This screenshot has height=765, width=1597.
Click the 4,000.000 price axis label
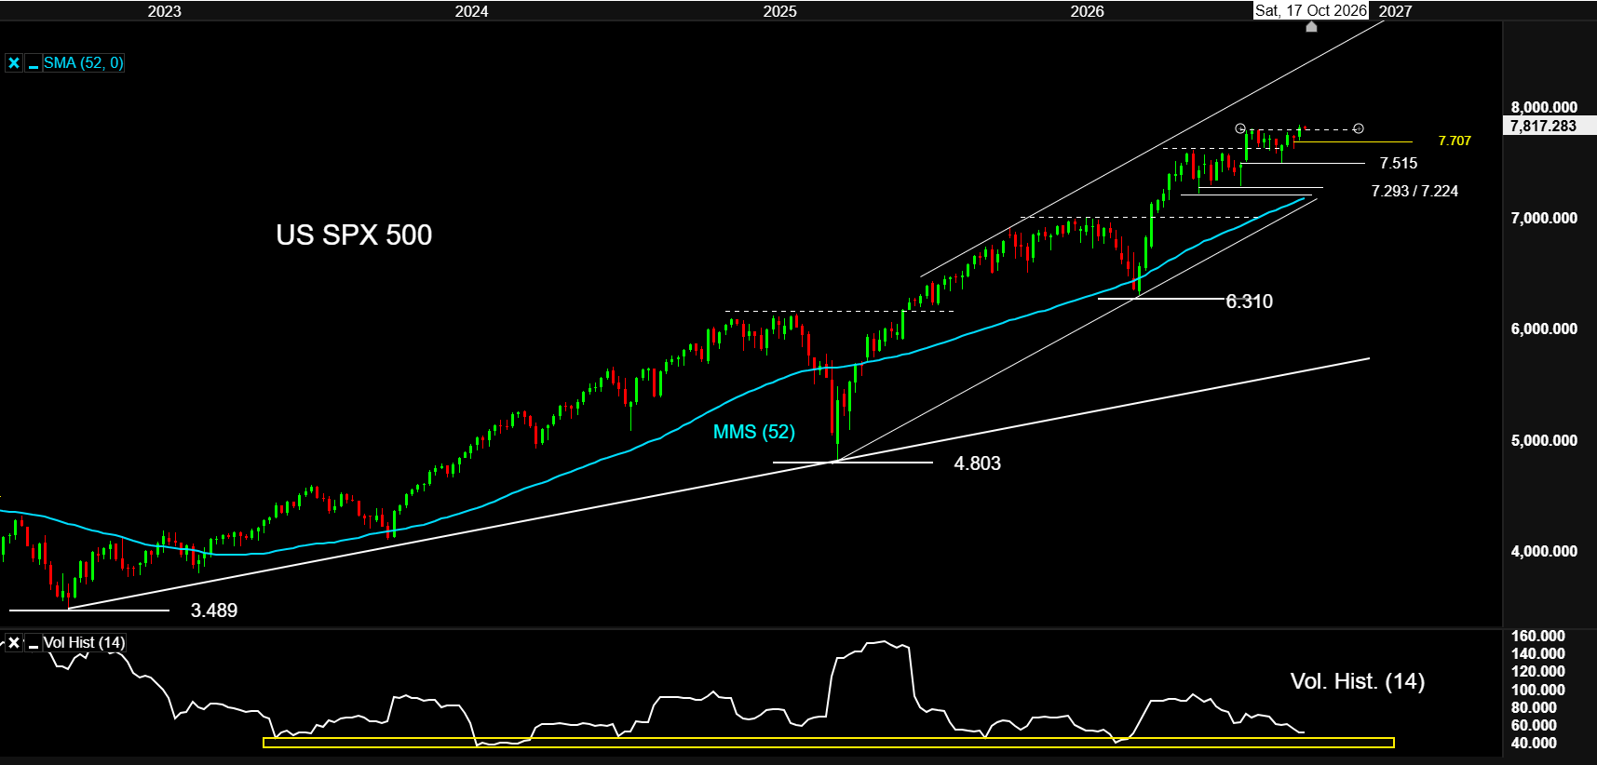[1544, 551]
